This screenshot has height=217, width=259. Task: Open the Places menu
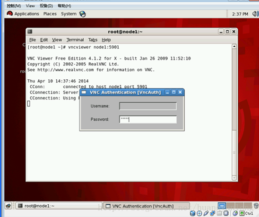(x=50, y=14)
